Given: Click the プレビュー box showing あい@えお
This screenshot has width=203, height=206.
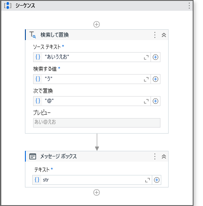Looking at the screenshot, I should 97,123.
